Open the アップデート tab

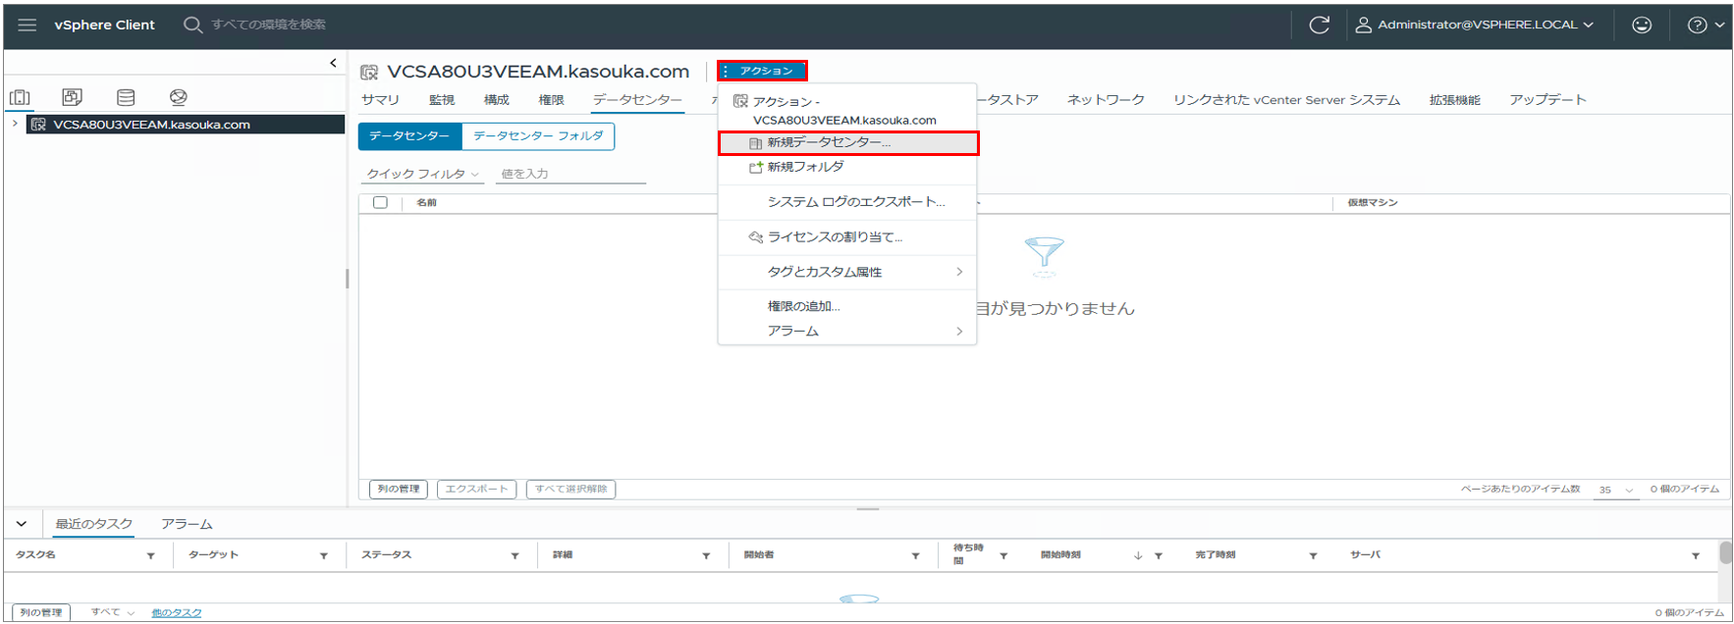1547,100
